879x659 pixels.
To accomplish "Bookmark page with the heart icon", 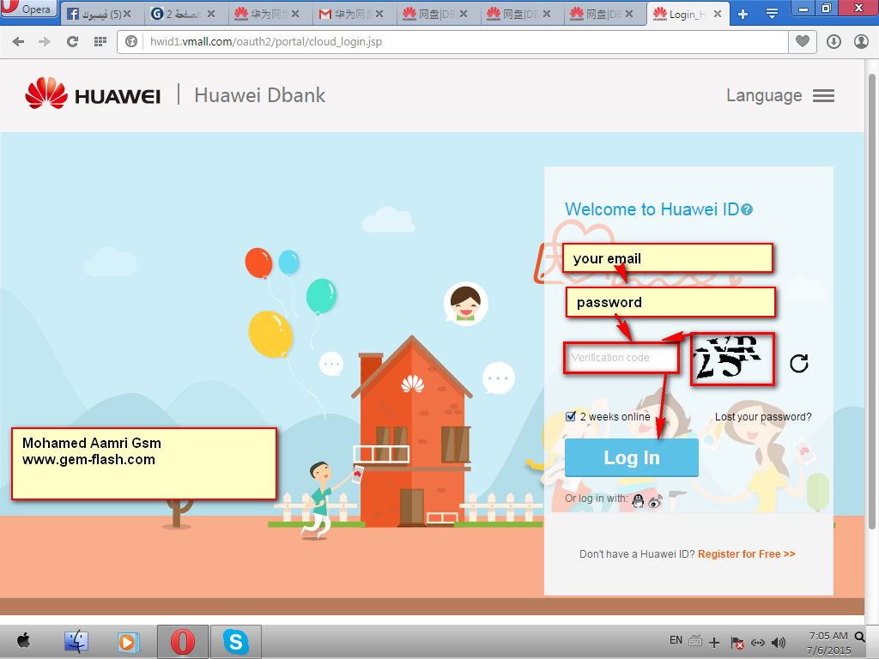I will click(803, 41).
